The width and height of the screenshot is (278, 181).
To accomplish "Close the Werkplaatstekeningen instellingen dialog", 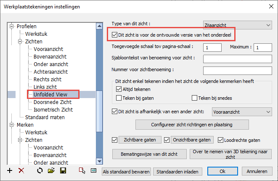I will click(269, 7).
